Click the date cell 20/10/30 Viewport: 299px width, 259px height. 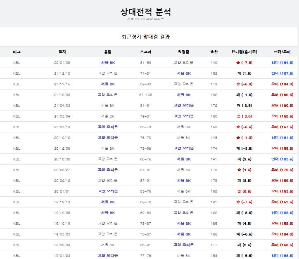coord(62,159)
